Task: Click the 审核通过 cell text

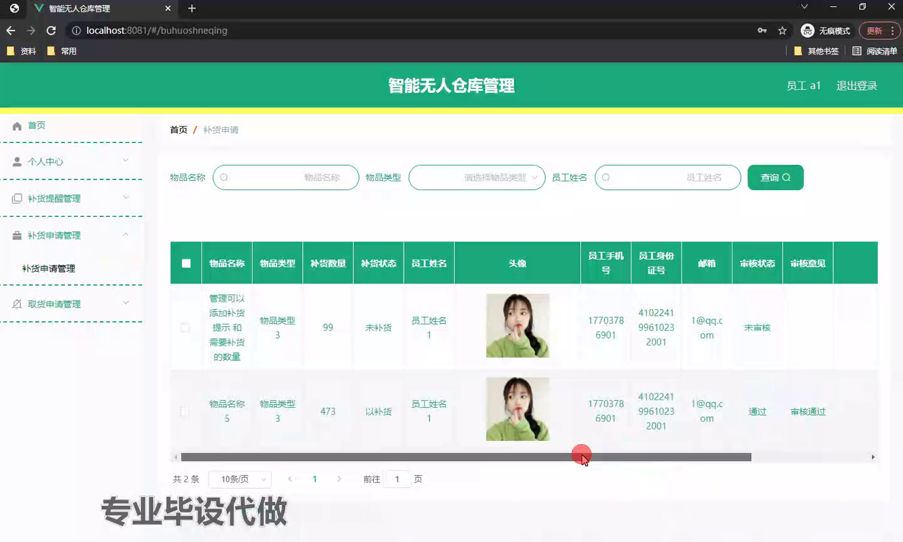Action: (808, 412)
